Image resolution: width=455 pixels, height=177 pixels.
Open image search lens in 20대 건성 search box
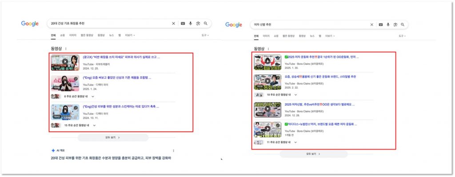coord(198,24)
